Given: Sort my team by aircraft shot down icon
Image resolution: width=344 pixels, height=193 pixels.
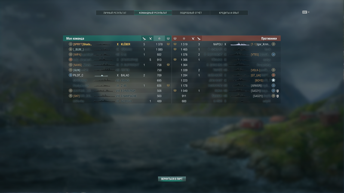Looking at the screenshot, I should [150, 39].
